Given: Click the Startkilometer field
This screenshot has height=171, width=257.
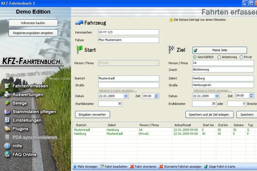Looking at the screenshot, I should pos(110,104).
